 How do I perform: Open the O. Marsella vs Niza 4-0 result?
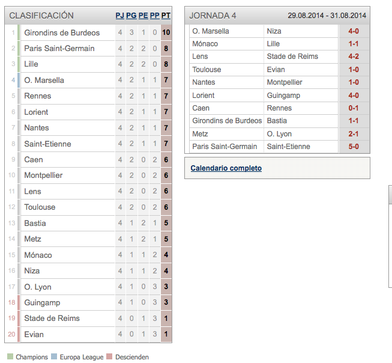[354, 31]
